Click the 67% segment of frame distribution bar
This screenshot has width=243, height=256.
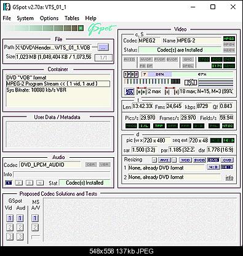pos(202,74)
